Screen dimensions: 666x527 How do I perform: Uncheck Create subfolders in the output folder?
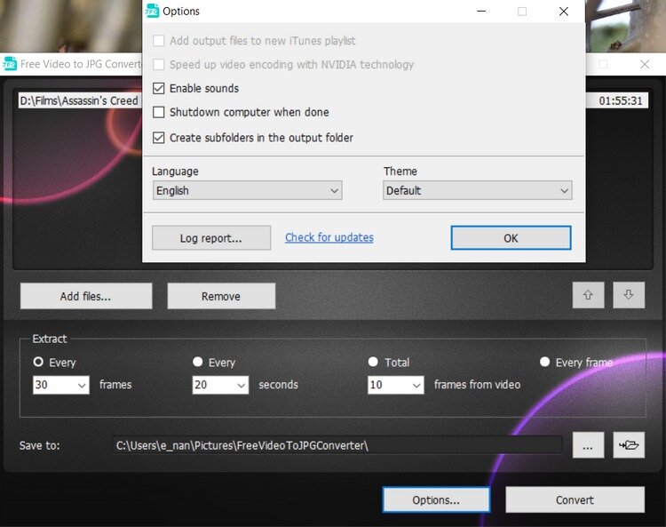click(x=158, y=138)
